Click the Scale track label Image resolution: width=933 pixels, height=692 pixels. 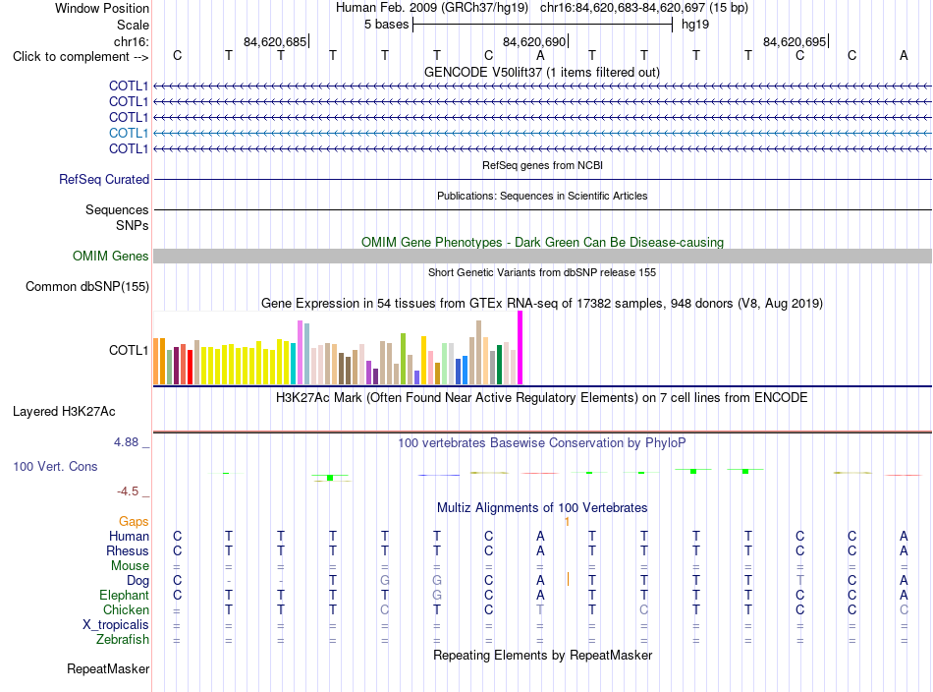(x=133, y=25)
